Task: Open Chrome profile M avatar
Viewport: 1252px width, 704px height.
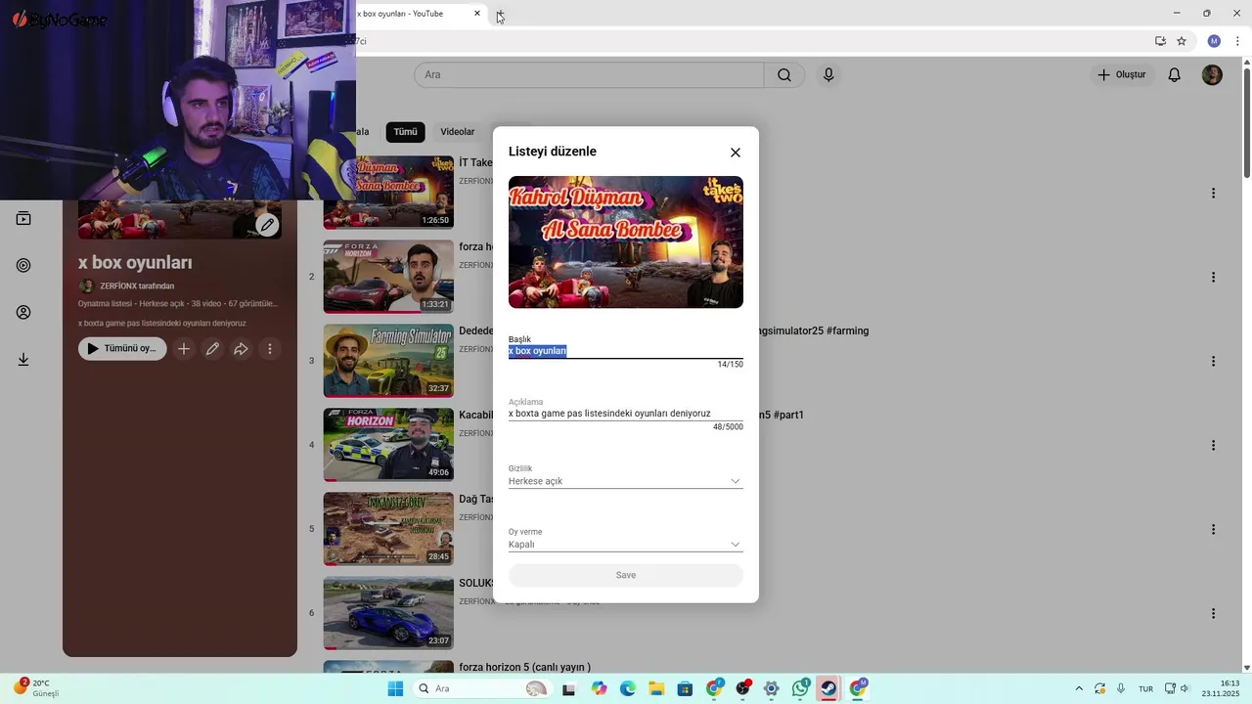Action: pyautogui.click(x=1214, y=41)
